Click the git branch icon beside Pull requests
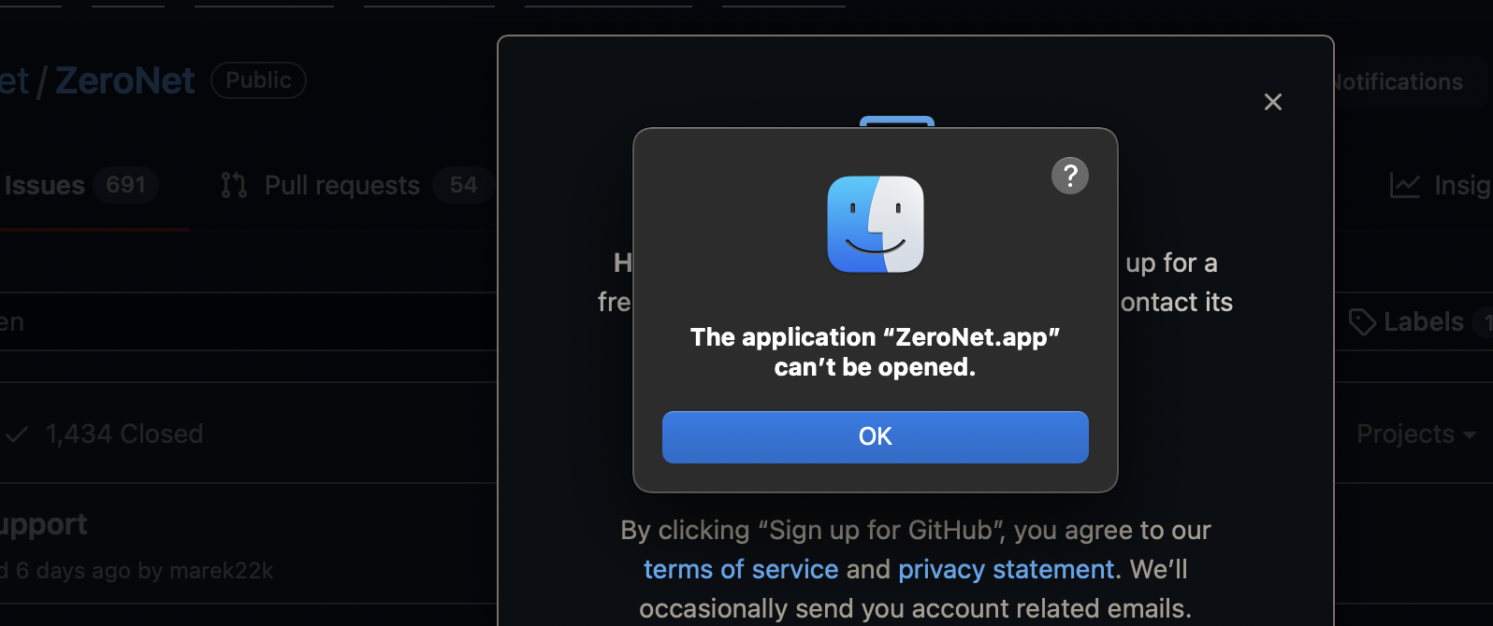The width and height of the screenshot is (1493, 626). point(232,185)
